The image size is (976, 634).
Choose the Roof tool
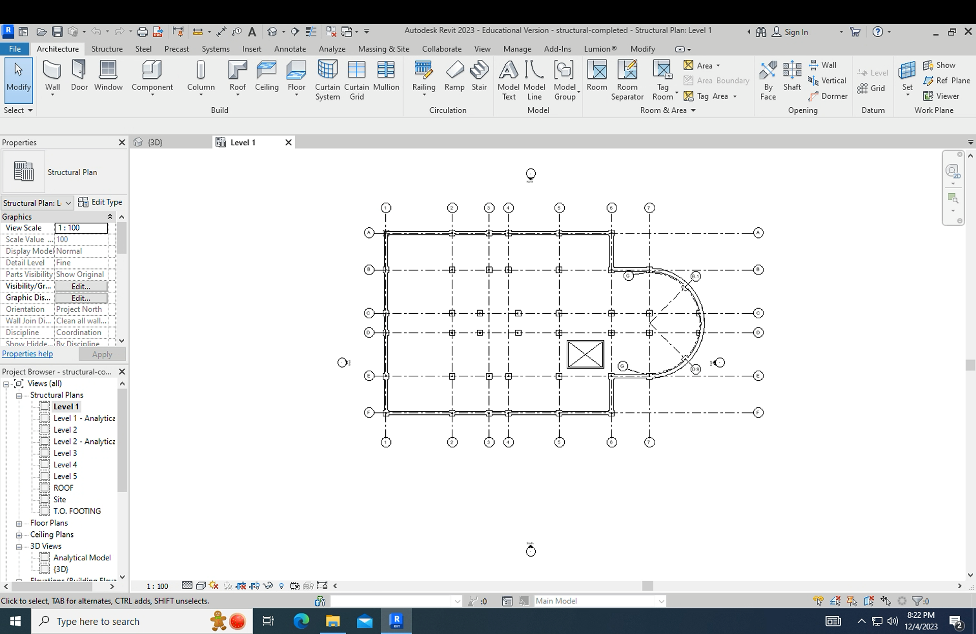coord(237,77)
